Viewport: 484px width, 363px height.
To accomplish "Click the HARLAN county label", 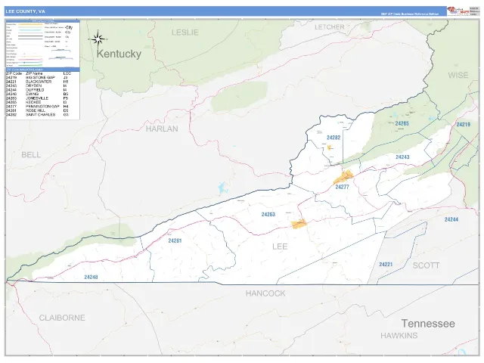I will (162, 129).
